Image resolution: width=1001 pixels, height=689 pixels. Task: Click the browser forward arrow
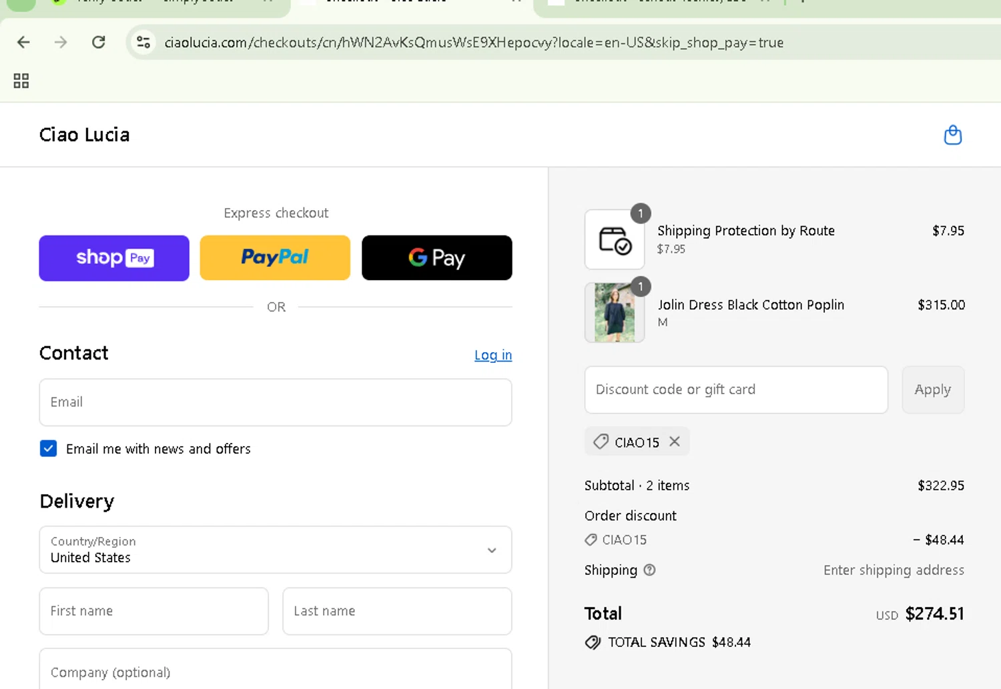pyautogui.click(x=61, y=43)
